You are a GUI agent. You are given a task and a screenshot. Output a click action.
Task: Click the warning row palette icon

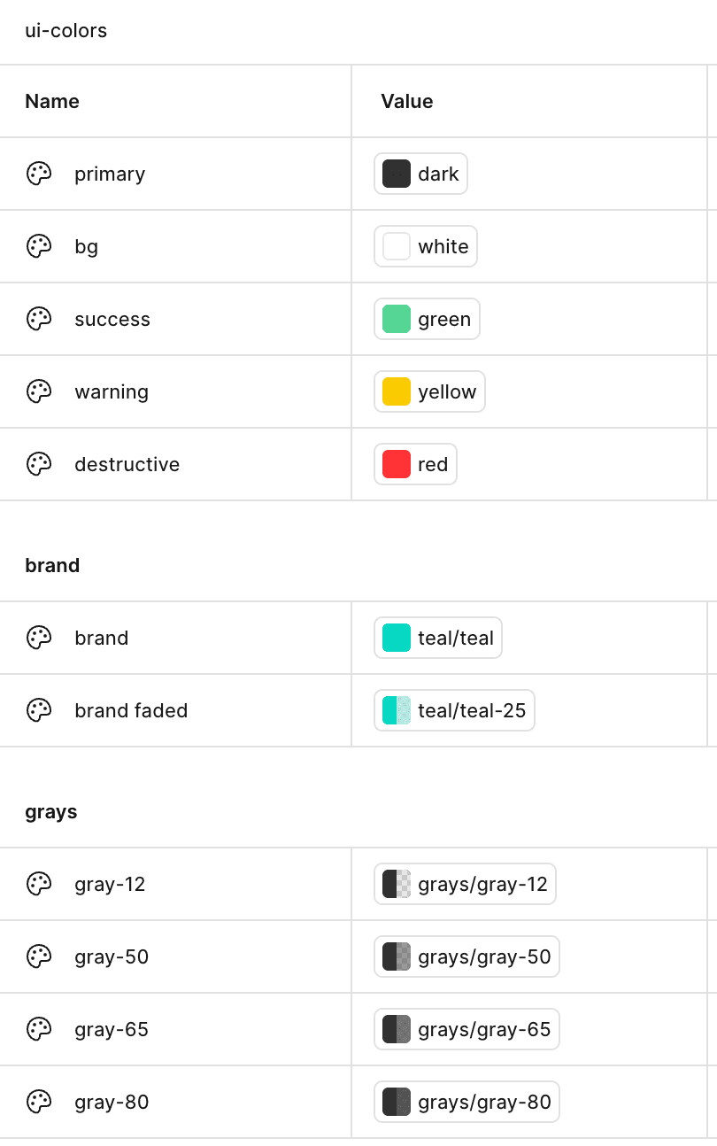(x=39, y=391)
